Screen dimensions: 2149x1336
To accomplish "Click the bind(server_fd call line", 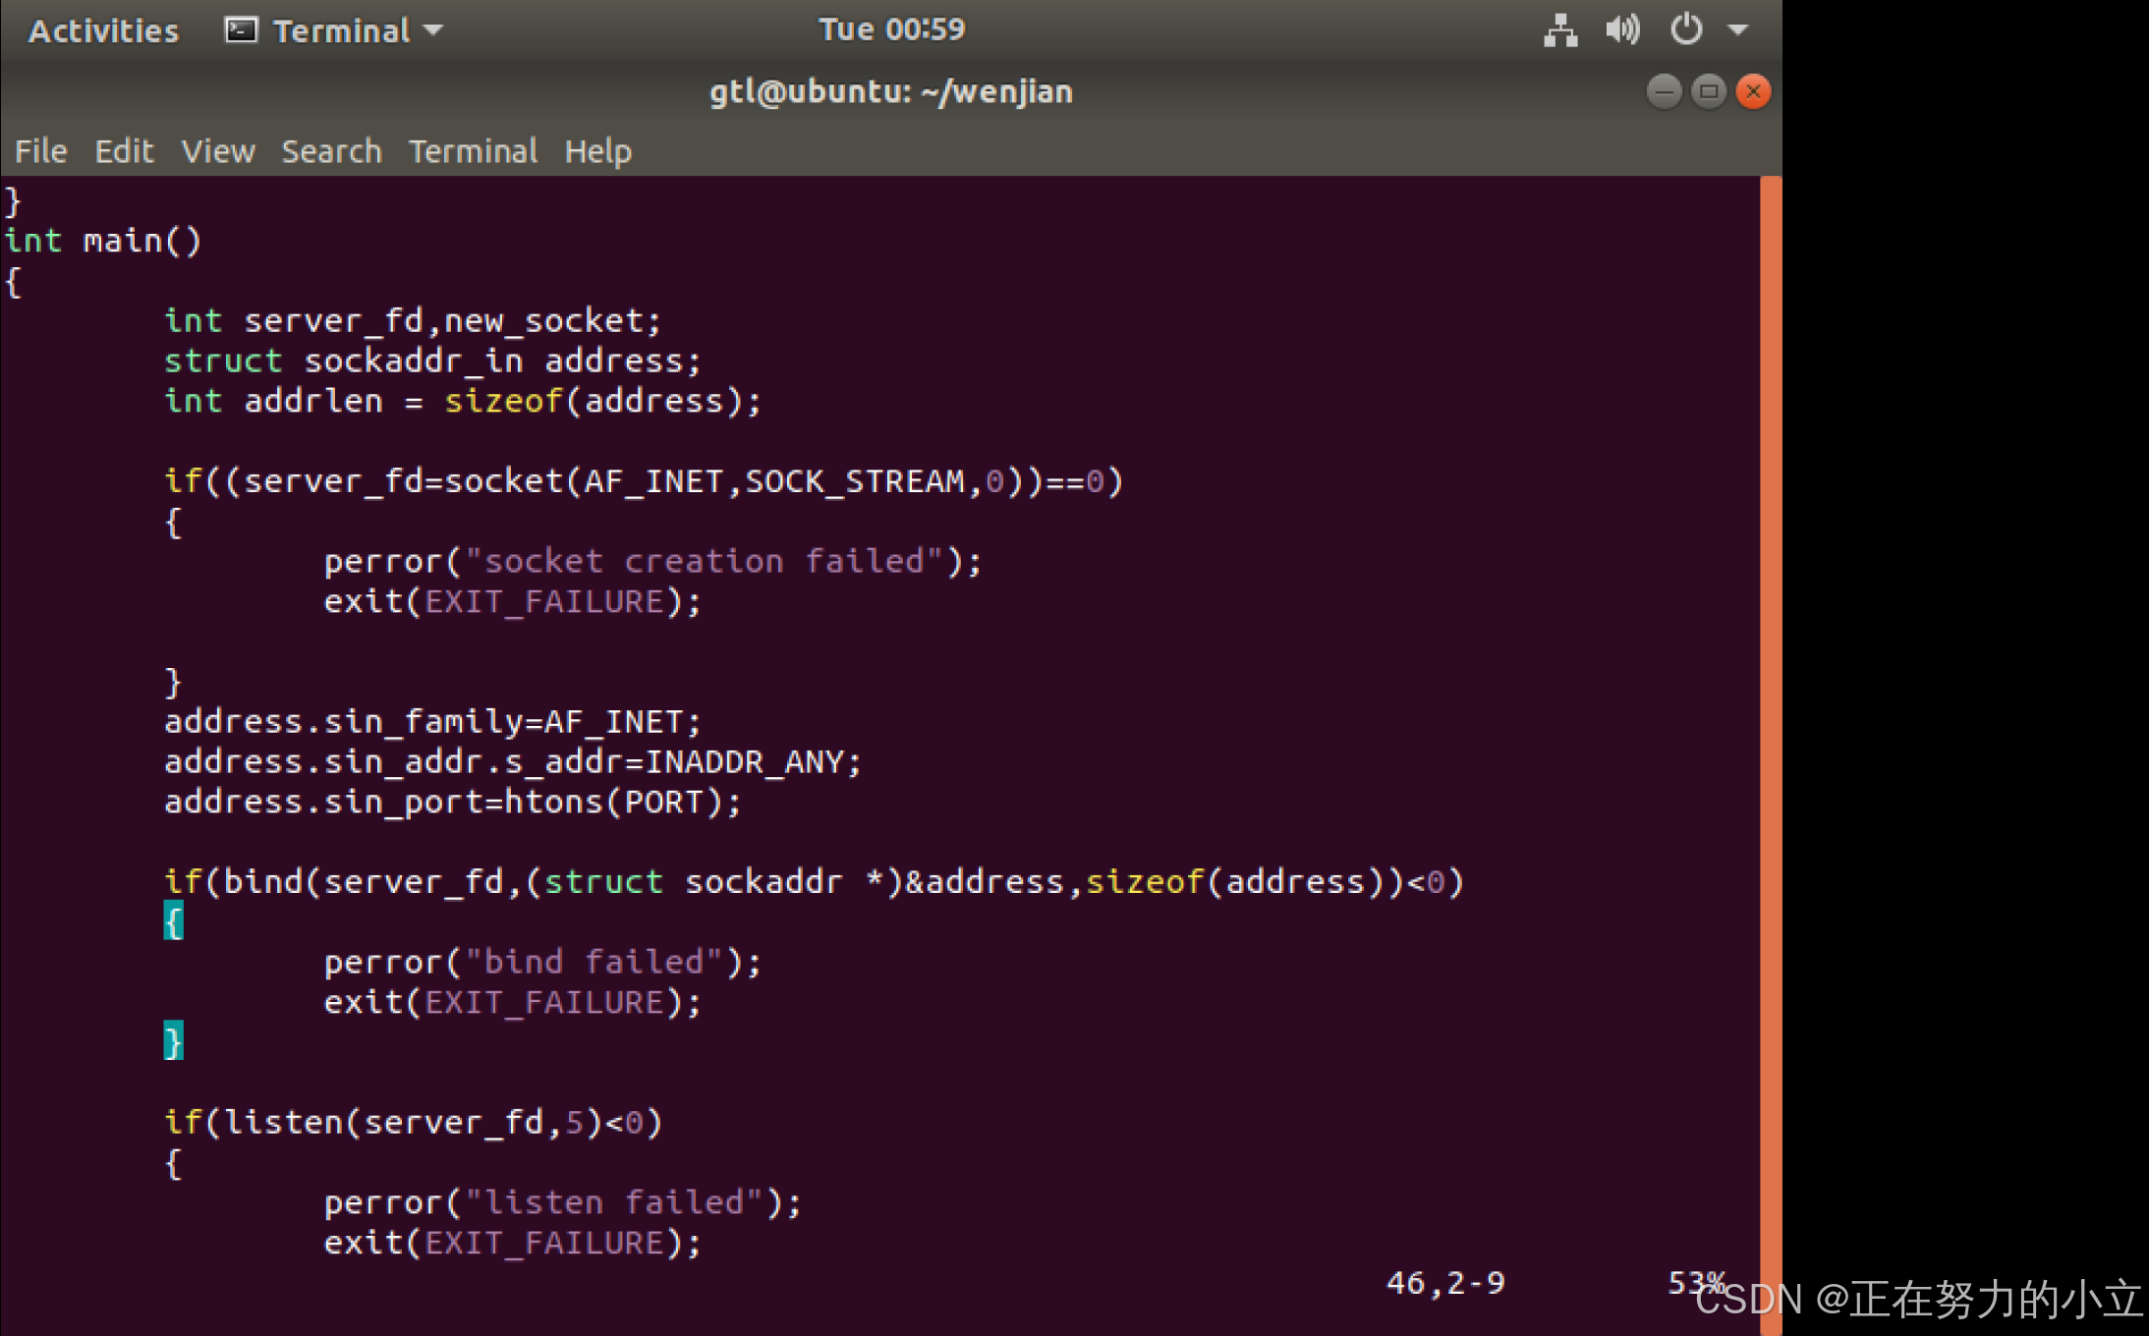I will point(815,882).
